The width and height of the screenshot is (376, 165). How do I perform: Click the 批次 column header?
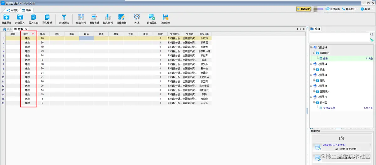(160, 34)
